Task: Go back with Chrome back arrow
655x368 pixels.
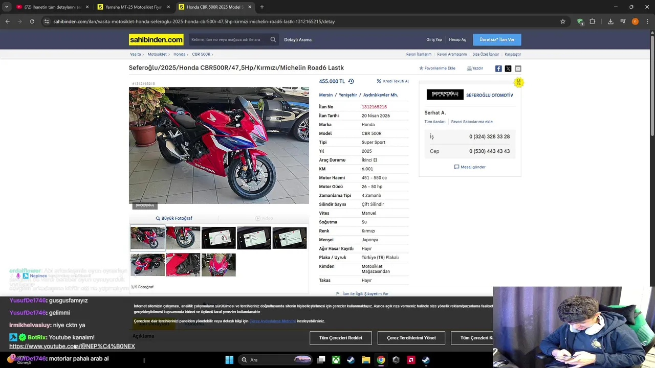Action: tap(7, 21)
